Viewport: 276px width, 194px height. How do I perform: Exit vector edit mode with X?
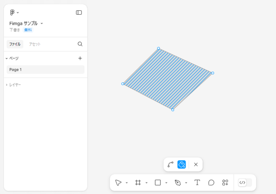click(196, 164)
